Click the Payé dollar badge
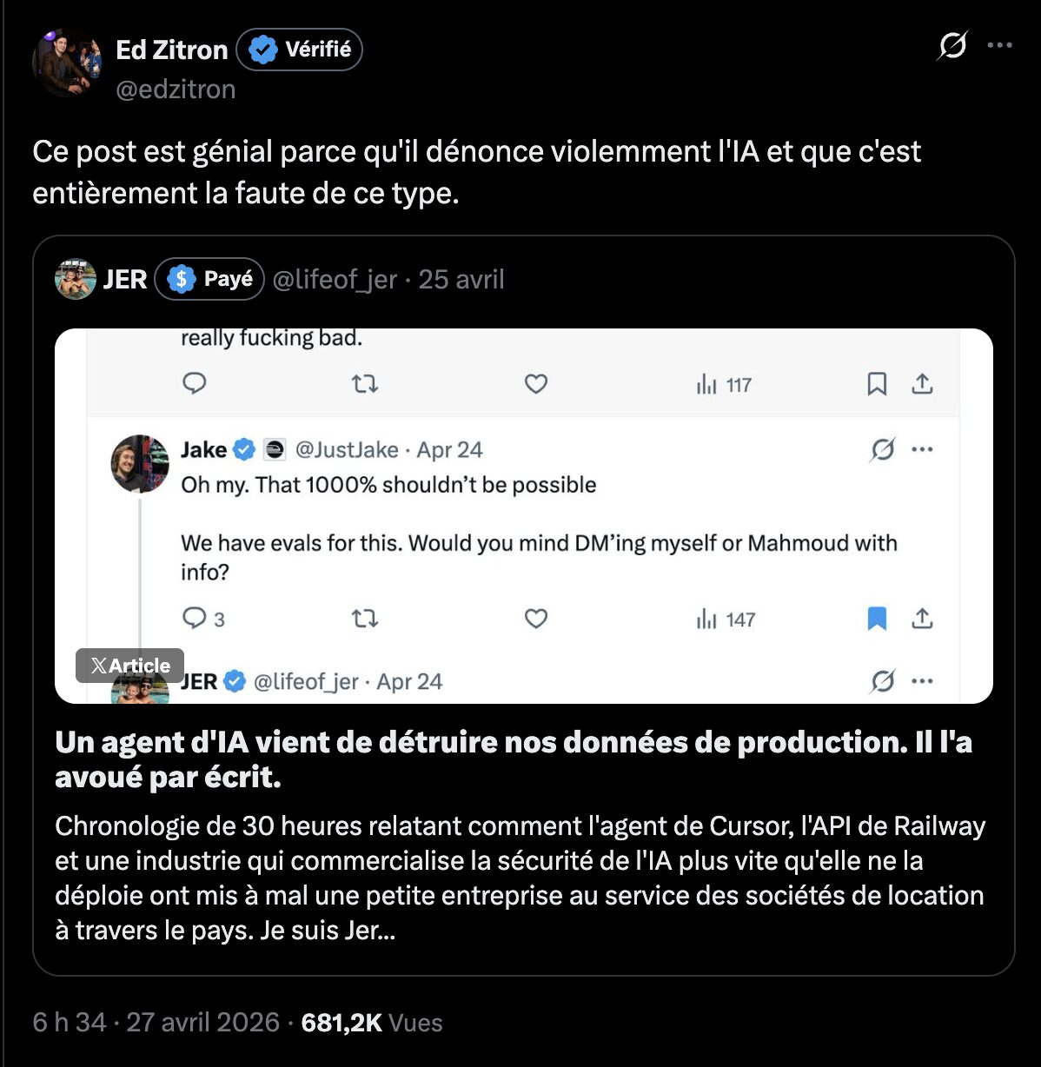Screen dimensions: 1041x1067 [x=209, y=279]
